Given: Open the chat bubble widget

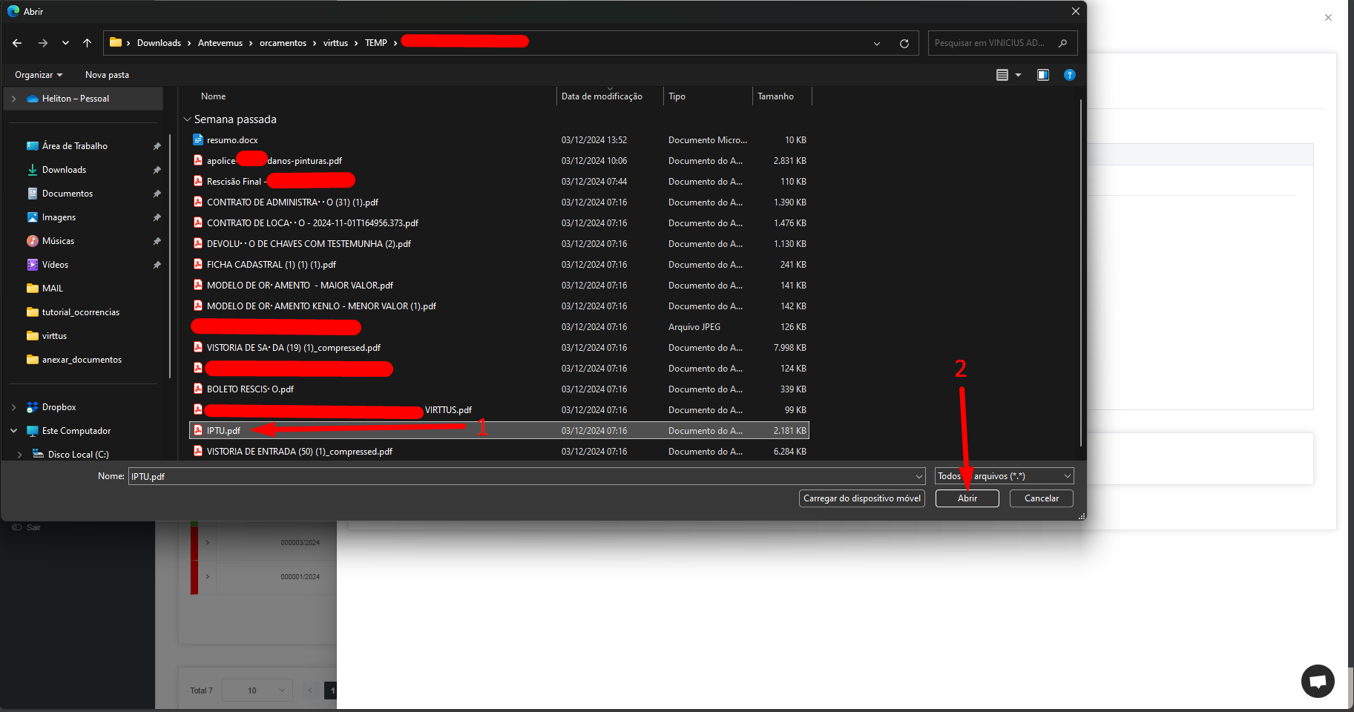Looking at the screenshot, I should click(1317, 681).
